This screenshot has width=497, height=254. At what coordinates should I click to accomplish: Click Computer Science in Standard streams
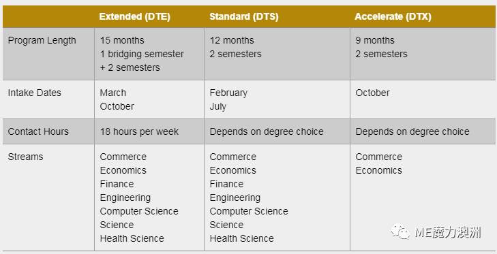249,211
